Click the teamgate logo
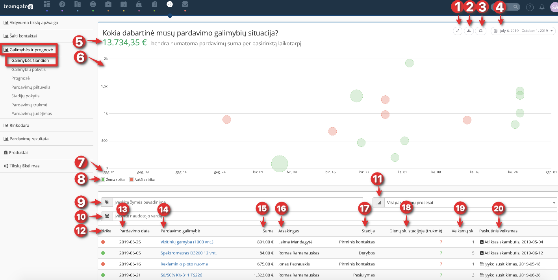 pos(18,6)
